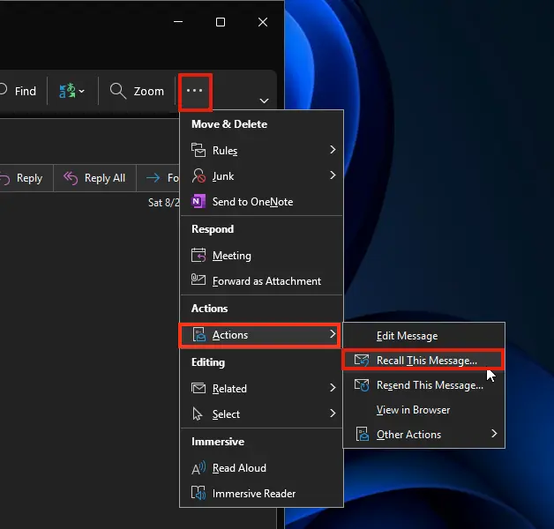The width and height of the screenshot is (554, 529).
Task: Click View in Browser
Action: pos(412,410)
